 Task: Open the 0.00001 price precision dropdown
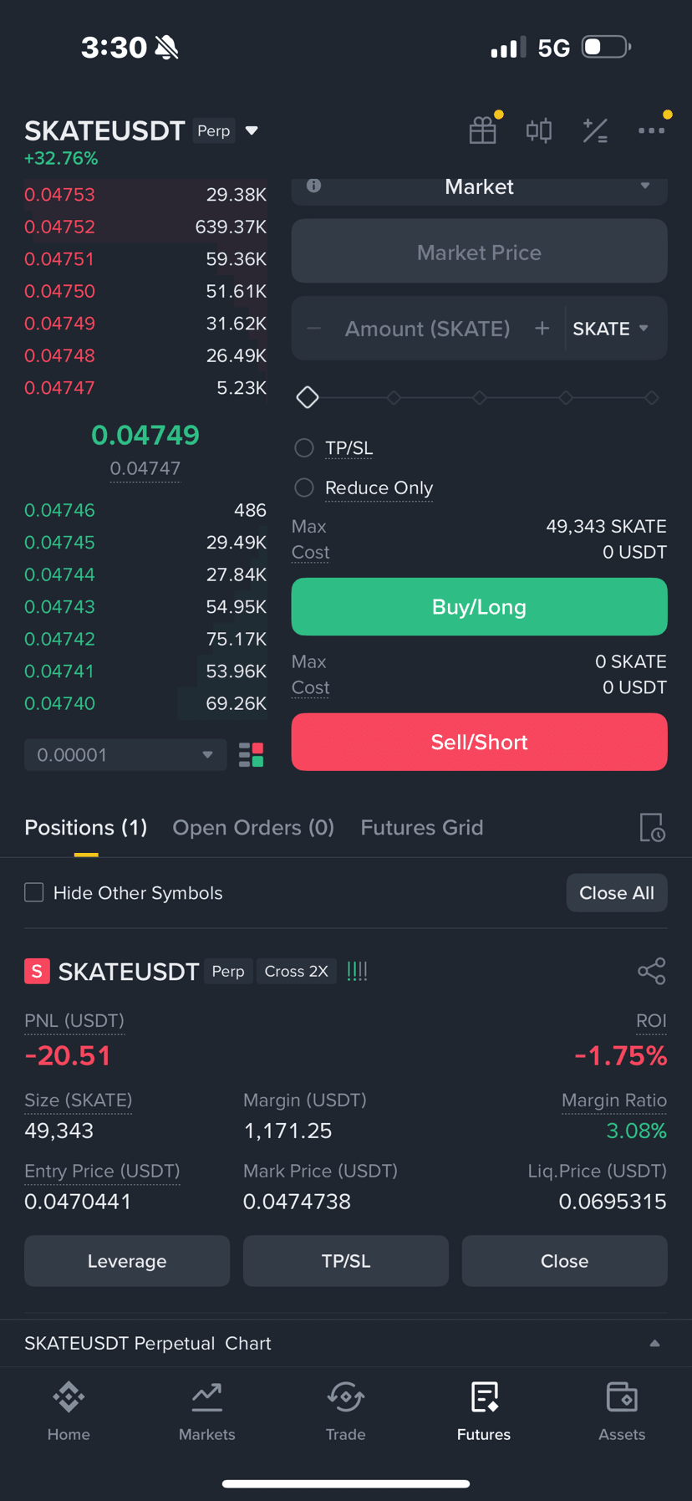(125, 754)
